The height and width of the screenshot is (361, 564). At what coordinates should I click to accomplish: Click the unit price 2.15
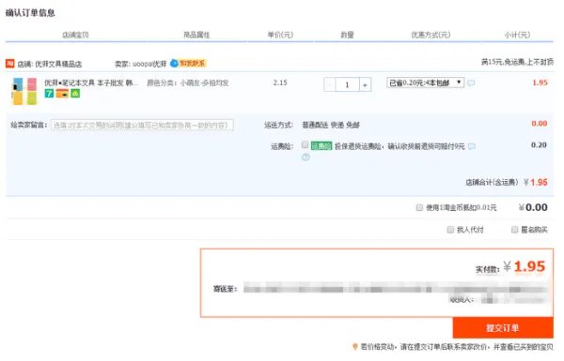pyautogui.click(x=280, y=83)
